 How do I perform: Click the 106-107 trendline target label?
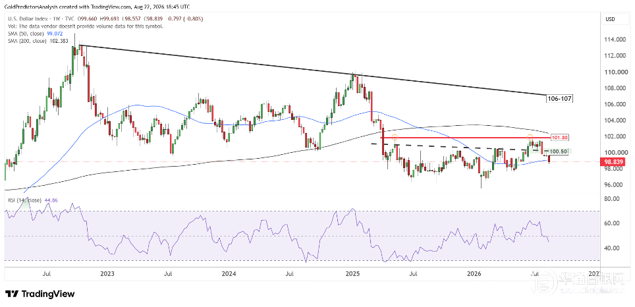tap(559, 98)
